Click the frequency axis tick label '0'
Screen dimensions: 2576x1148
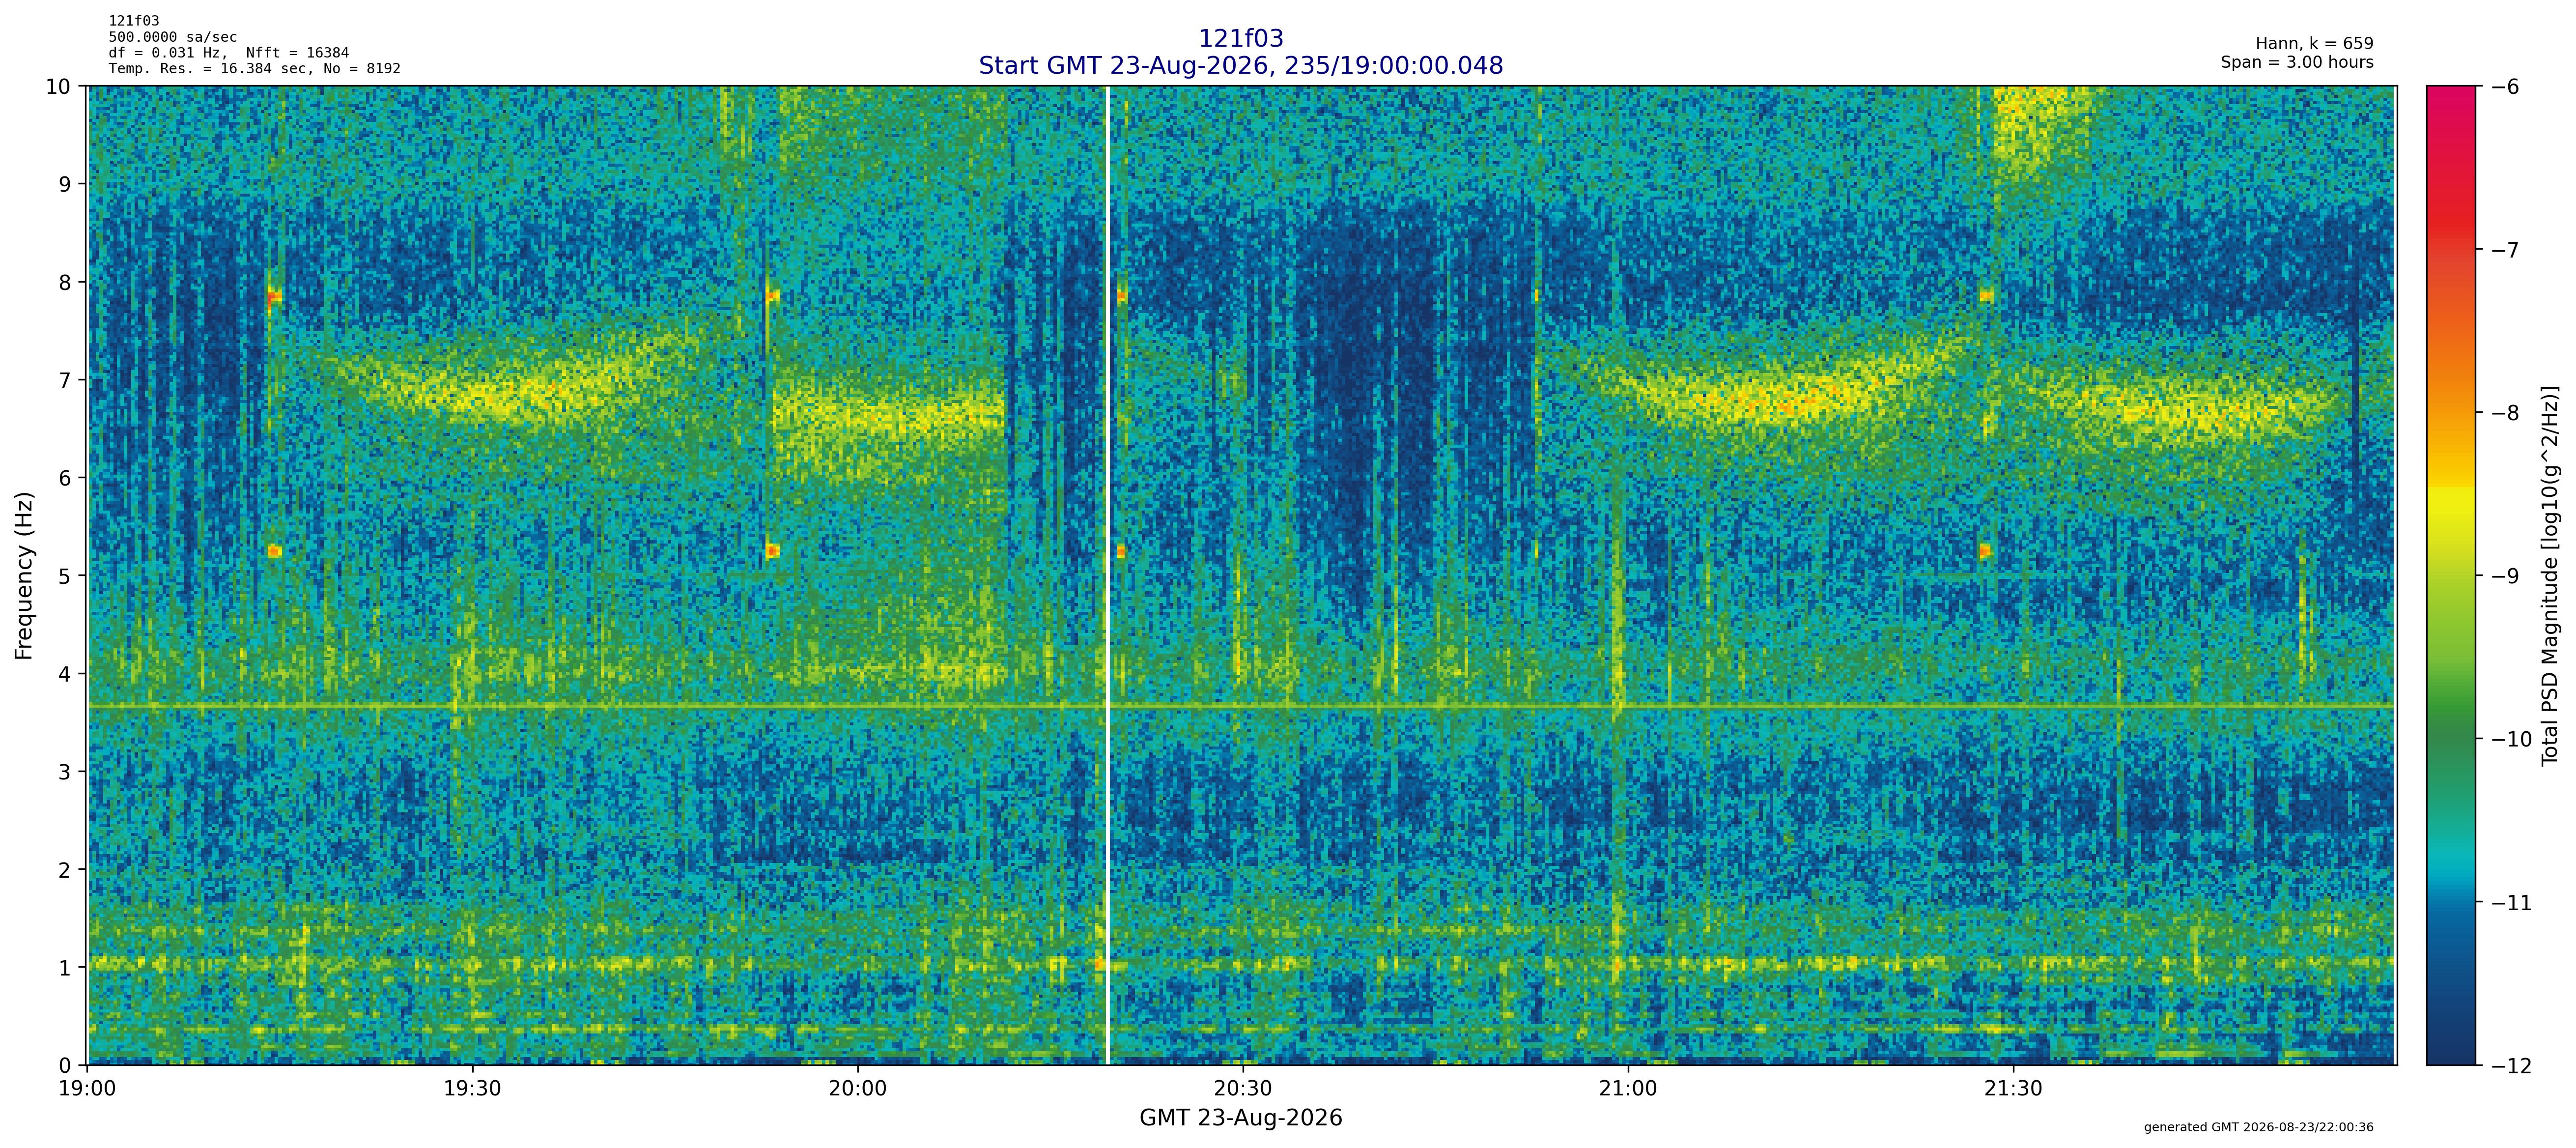[65, 1066]
